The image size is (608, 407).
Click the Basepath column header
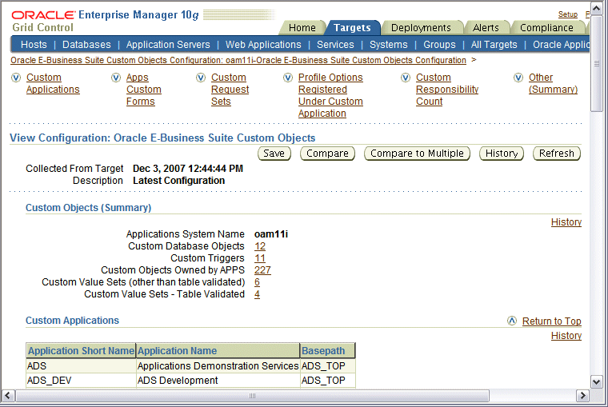pos(328,351)
